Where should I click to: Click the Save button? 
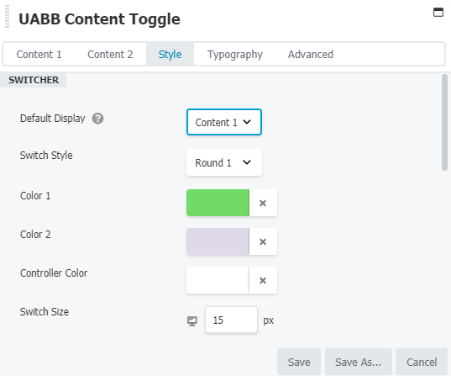299,362
